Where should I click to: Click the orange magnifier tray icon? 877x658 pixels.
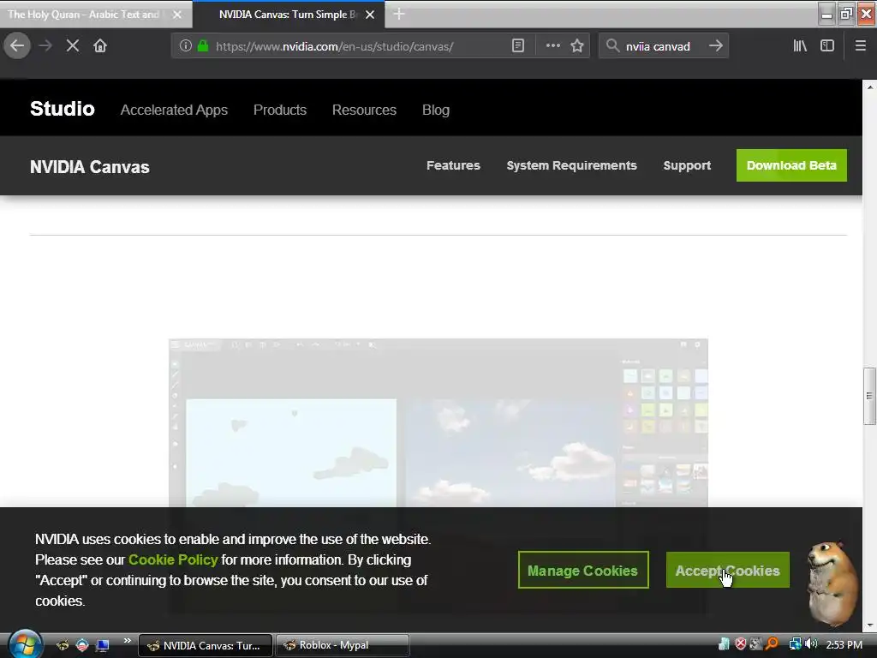click(772, 644)
